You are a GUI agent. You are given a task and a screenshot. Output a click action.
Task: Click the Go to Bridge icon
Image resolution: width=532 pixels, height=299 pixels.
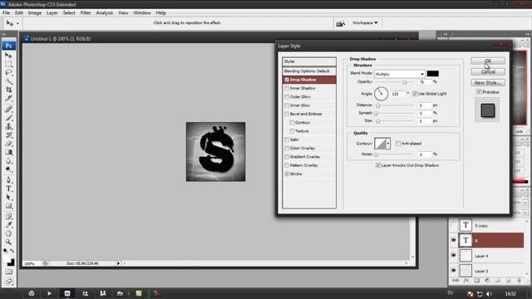click(340, 23)
